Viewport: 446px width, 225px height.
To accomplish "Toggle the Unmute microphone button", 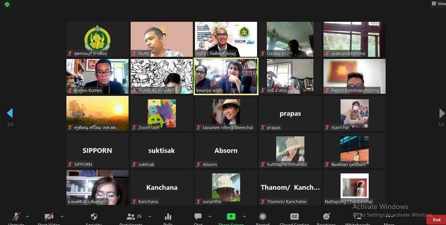I will [x=16, y=217].
